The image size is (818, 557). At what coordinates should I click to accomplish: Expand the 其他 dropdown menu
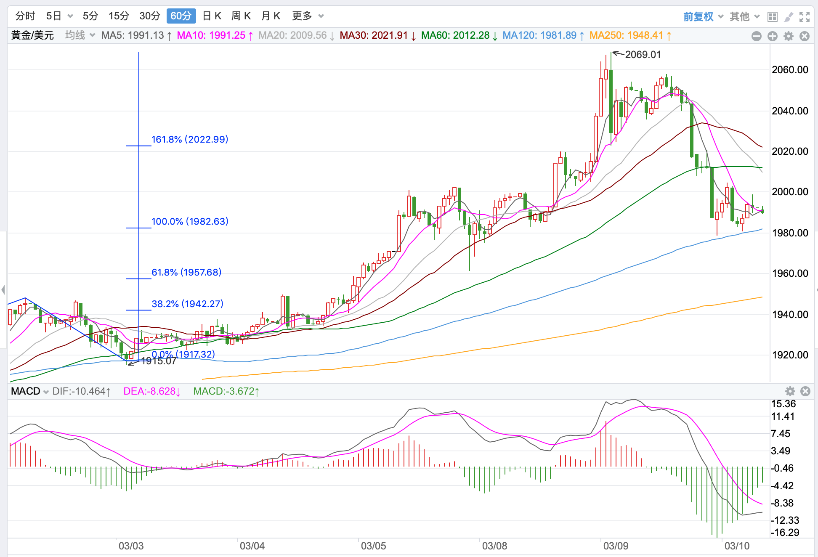pos(744,16)
